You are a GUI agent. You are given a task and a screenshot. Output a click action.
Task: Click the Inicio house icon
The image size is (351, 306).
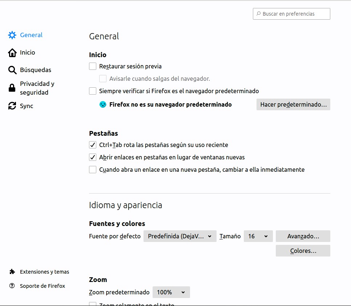click(x=12, y=53)
